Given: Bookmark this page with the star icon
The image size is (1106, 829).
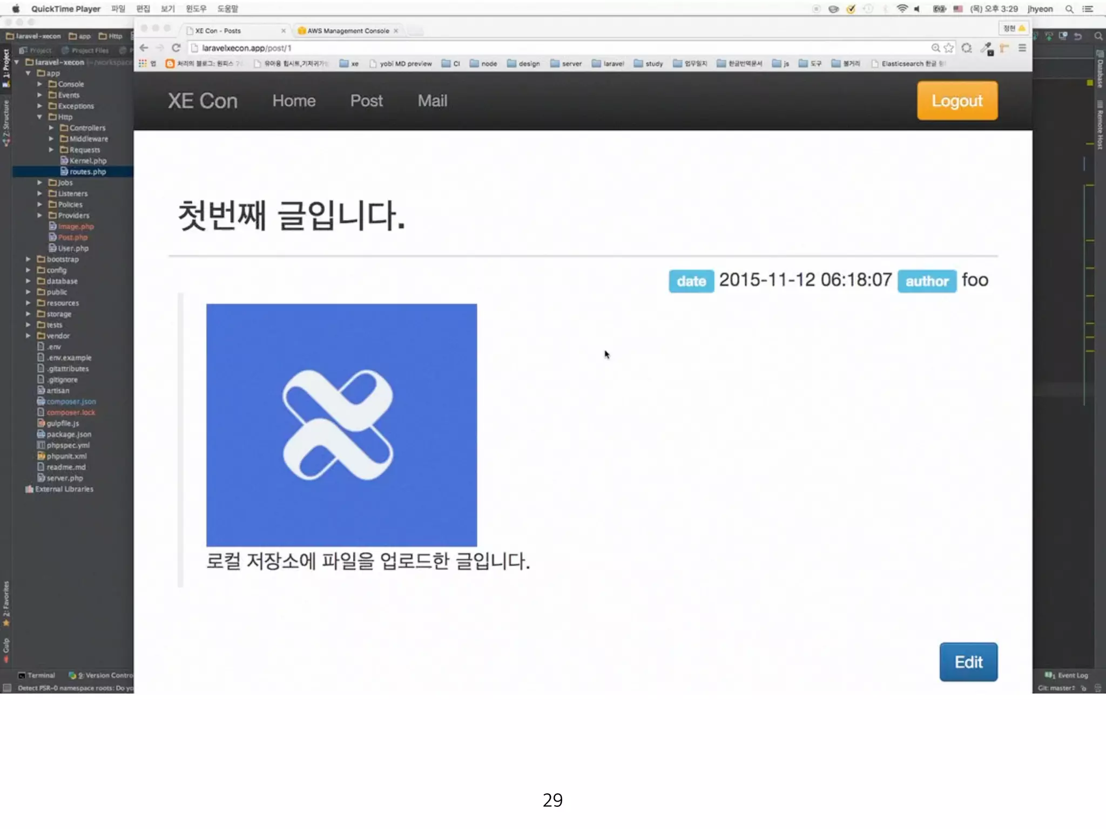Looking at the screenshot, I should click(949, 48).
